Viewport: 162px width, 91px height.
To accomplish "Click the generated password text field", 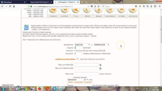I will pos(75,80).
